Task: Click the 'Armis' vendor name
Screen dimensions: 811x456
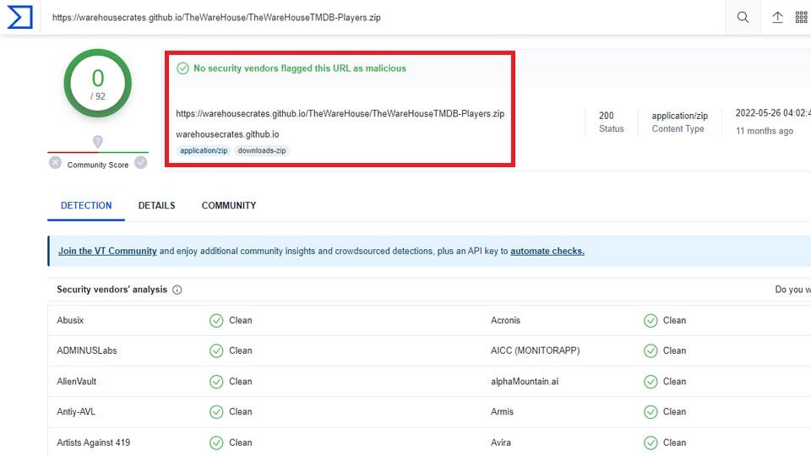Action: click(x=502, y=412)
